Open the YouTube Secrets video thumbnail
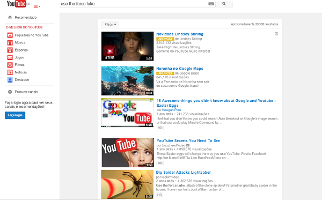The height and width of the screenshot is (200, 322). (x=128, y=153)
